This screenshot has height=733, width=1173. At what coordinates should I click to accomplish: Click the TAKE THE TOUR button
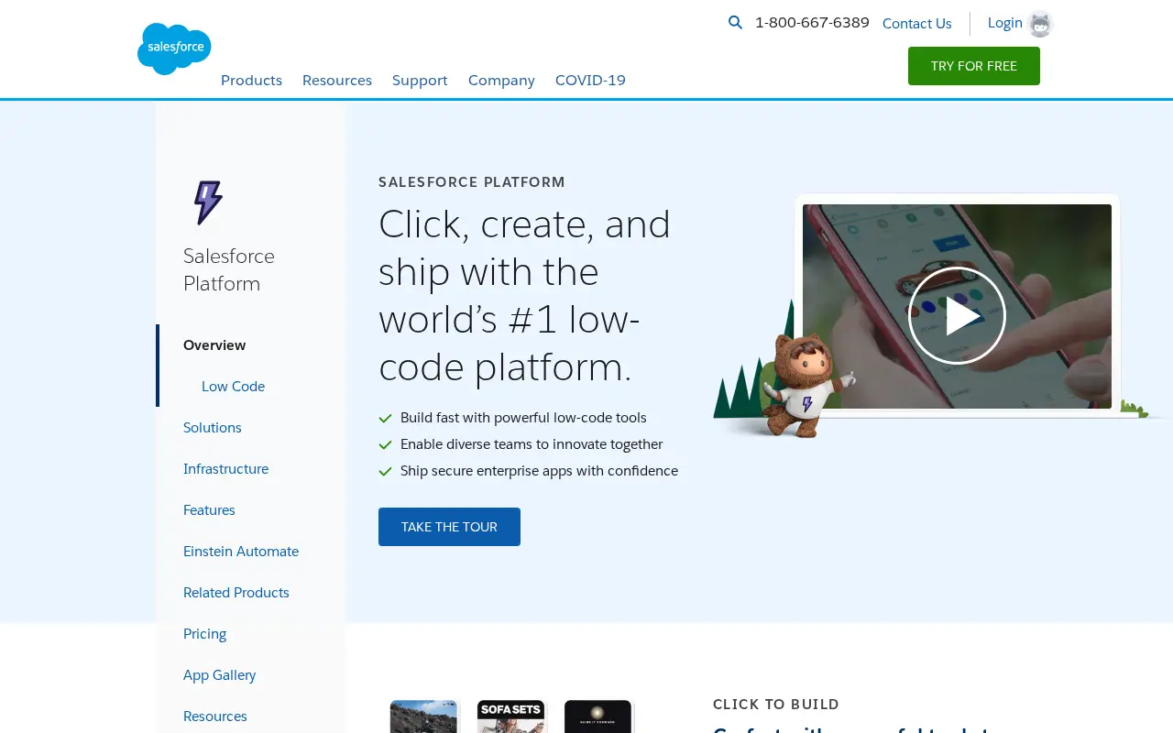(x=449, y=527)
